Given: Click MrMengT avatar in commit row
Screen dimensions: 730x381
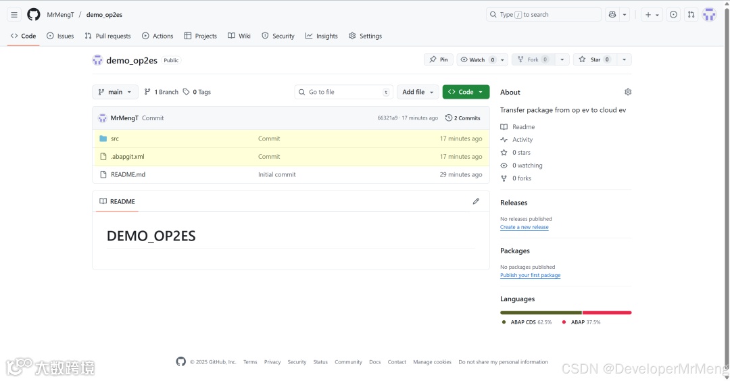Looking at the screenshot, I should 103,118.
